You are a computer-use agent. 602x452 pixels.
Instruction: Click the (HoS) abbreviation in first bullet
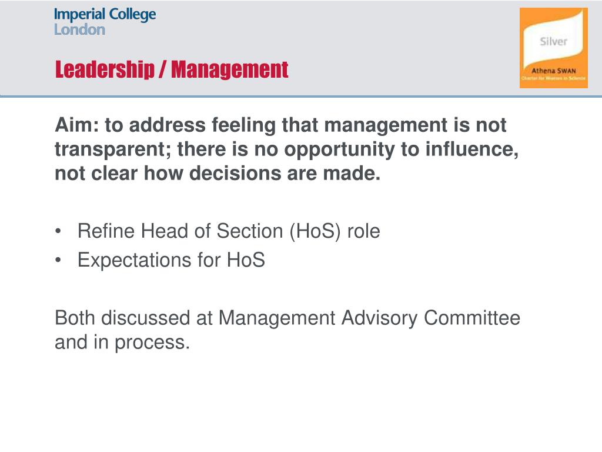315,231
